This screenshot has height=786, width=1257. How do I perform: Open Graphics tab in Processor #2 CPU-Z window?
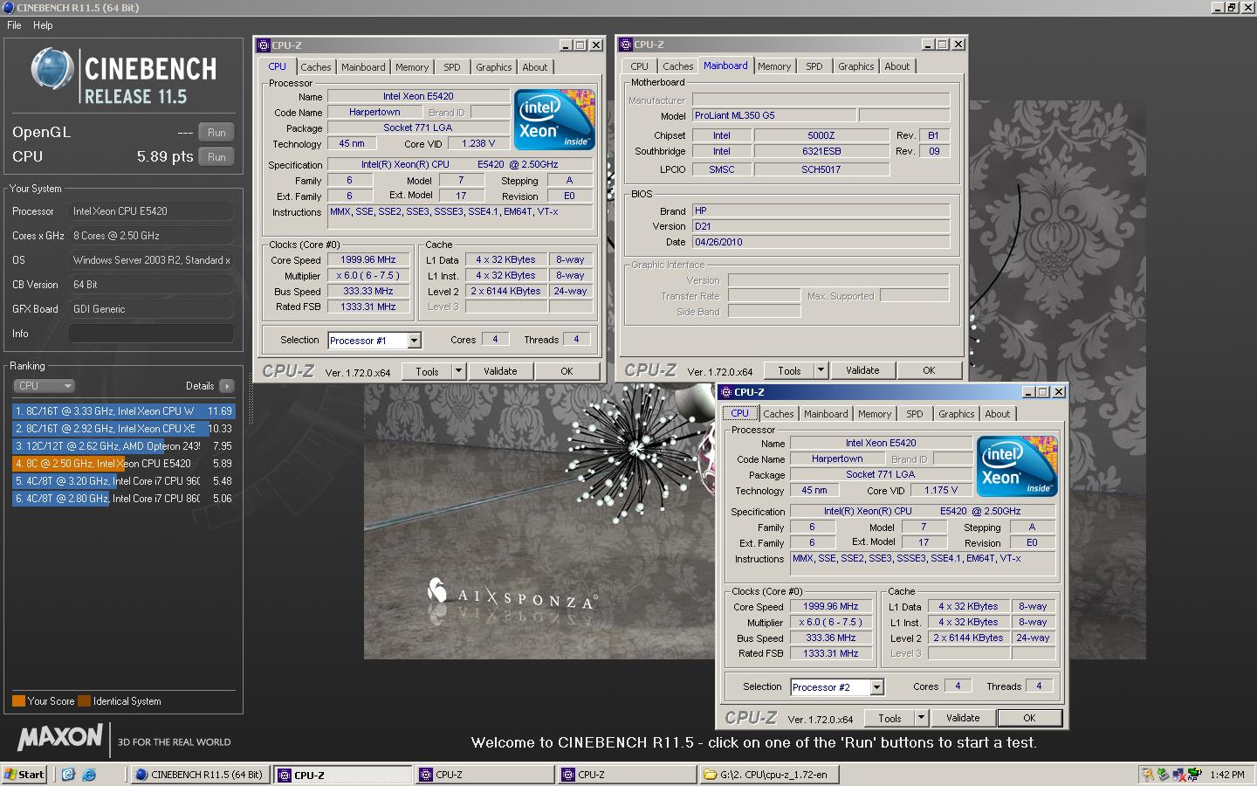957,414
